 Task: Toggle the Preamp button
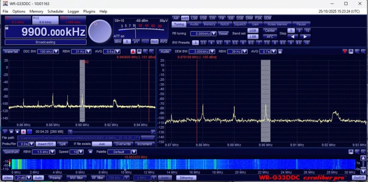click(x=55, y=178)
